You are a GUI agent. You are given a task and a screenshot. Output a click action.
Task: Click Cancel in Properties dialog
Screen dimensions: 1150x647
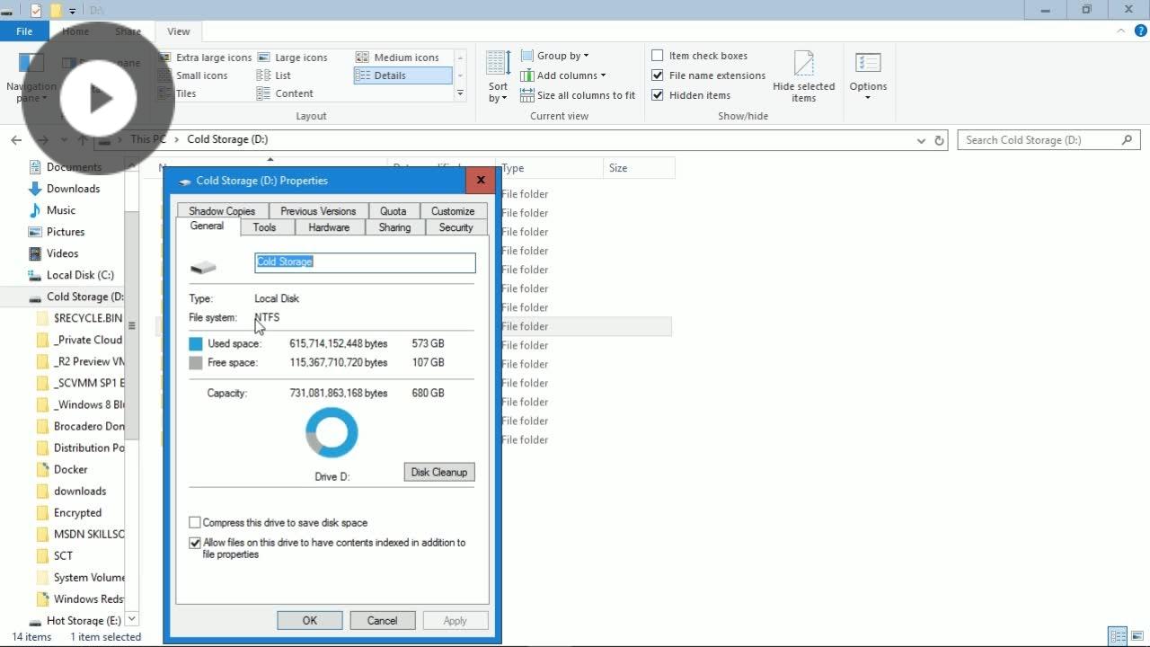[x=382, y=621]
